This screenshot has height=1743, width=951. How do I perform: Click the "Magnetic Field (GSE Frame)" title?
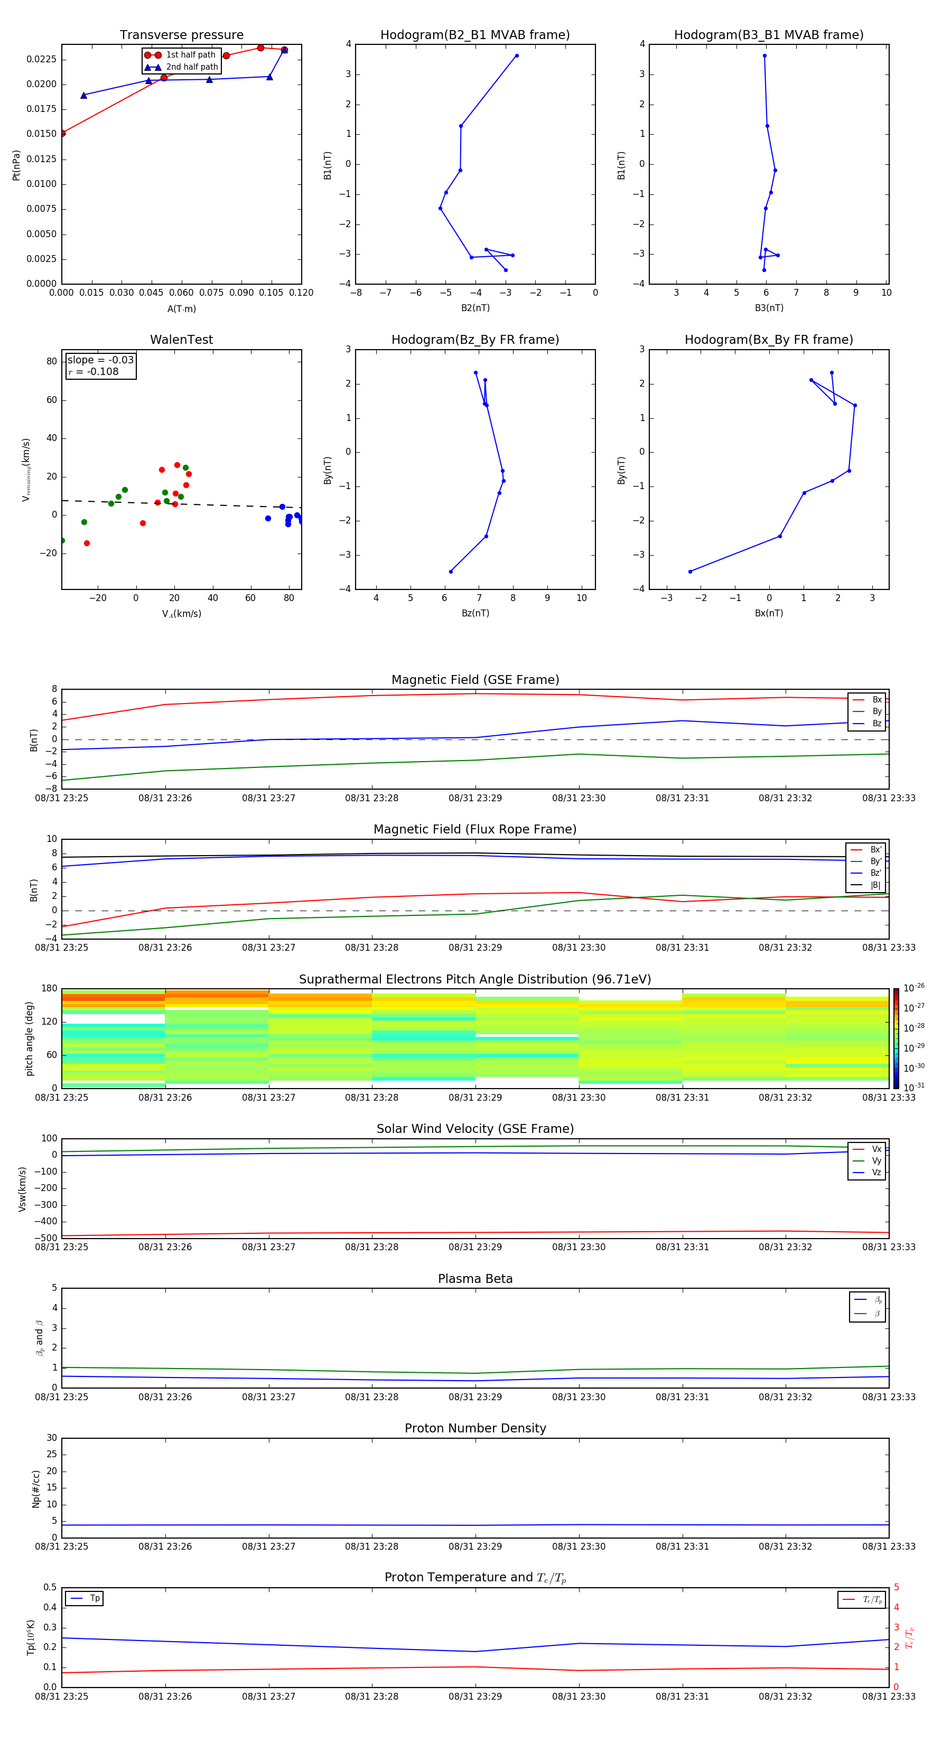[475, 680]
